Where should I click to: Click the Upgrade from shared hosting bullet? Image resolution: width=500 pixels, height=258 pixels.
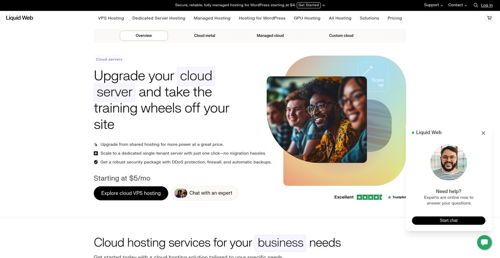pos(162,144)
